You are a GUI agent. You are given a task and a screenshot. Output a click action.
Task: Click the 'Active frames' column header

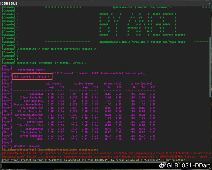point(84,83)
